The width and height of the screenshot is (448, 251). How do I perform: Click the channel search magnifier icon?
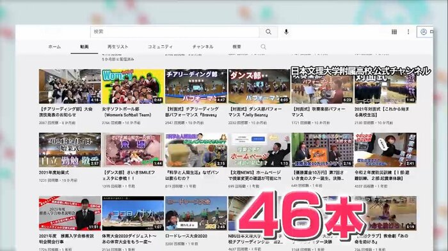point(263,47)
